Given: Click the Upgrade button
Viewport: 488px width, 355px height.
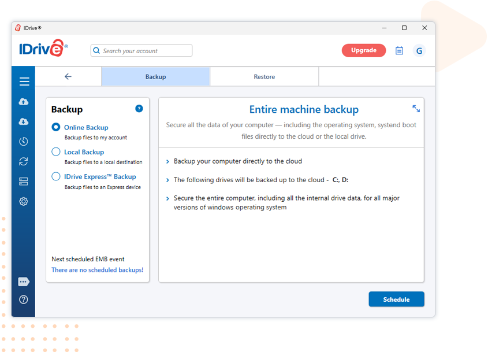Looking at the screenshot, I should click(363, 50).
